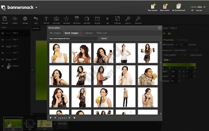Select first slide thumbnail in the timeline
This screenshot has width=209, height=131.
(13, 123)
